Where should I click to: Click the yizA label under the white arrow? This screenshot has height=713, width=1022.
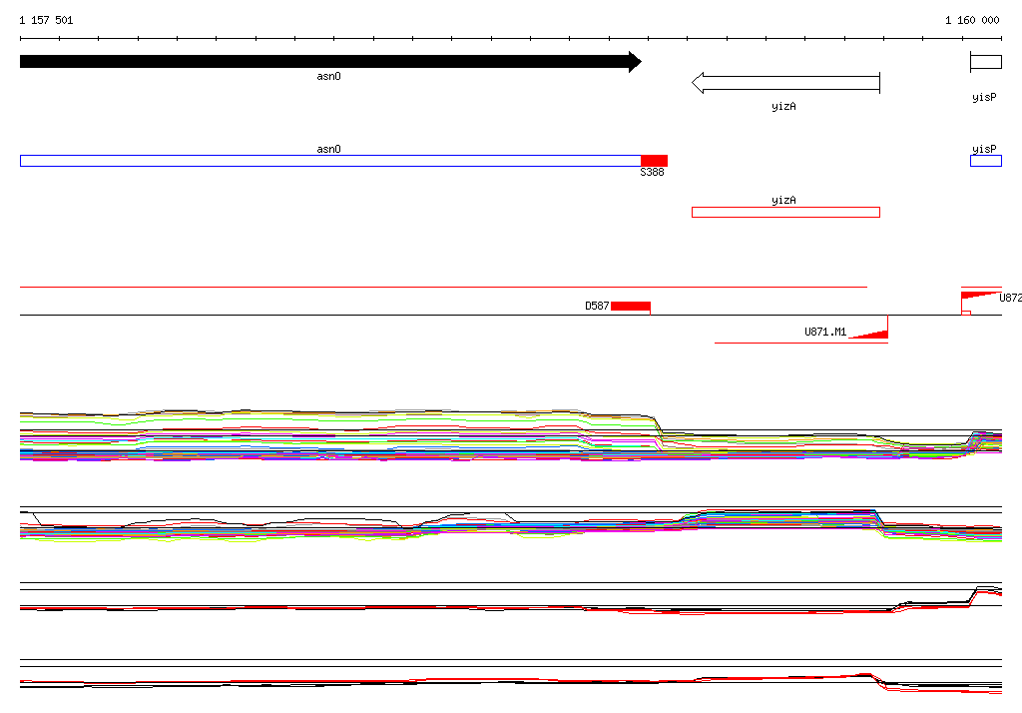point(783,106)
